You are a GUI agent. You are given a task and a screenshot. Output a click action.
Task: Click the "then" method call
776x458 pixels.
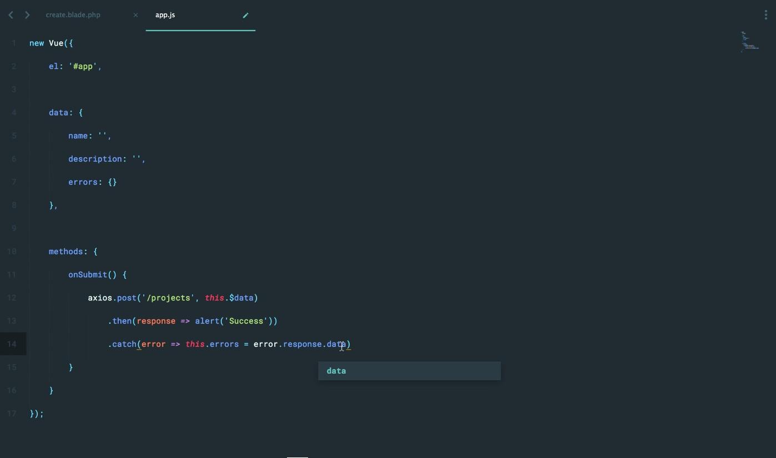click(x=122, y=321)
